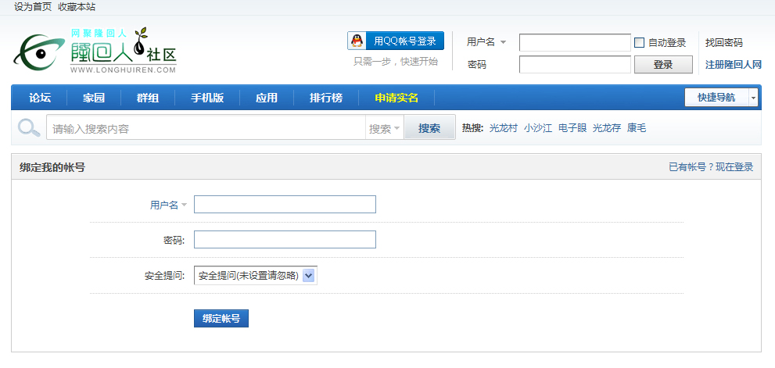
Task: Expand the 快捷导航 arrow button
Action: pyautogui.click(x=754, y=98)
